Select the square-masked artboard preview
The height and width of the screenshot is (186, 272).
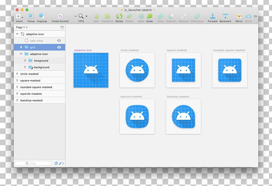pos(183,70)
